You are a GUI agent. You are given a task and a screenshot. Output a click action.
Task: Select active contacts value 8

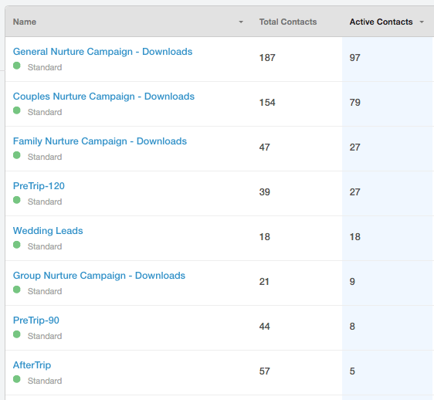(352, 327)
